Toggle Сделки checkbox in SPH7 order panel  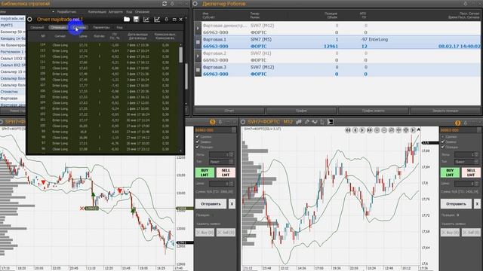click(198, 136)
